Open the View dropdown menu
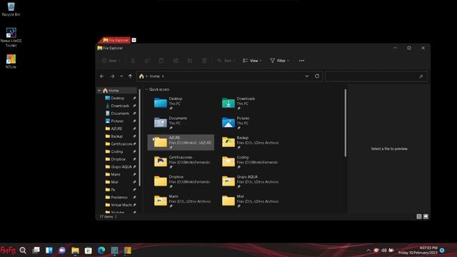 252,61
